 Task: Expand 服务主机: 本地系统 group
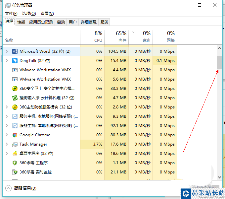(x=7, y=125)
